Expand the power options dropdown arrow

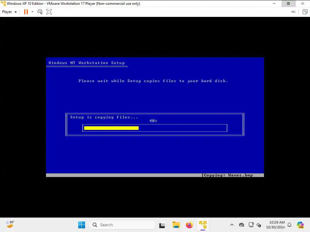tap(32, 12)
